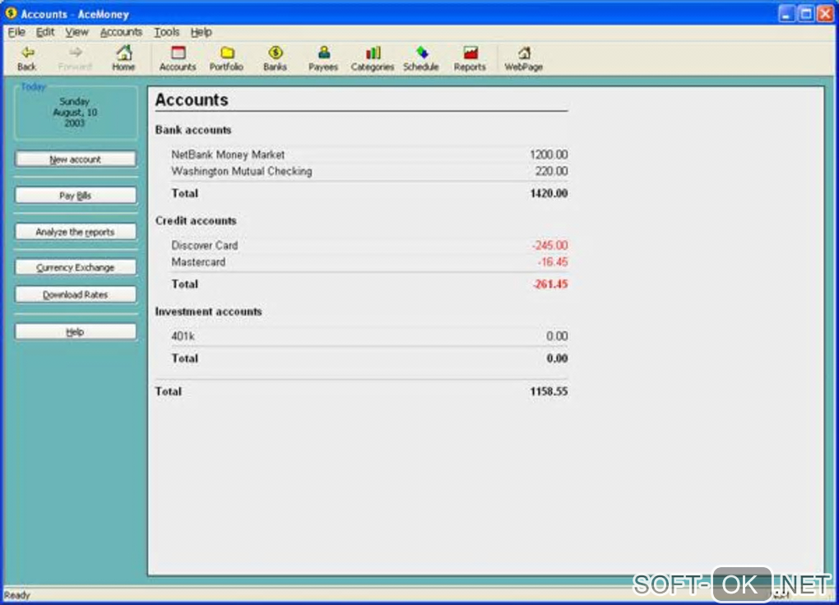Click the 1158.55 grand total
Image resolution: width=839 pixels, height=605 pixels.
tap(549, 391)
